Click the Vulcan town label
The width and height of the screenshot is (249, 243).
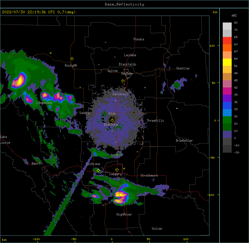click(157, 229)
